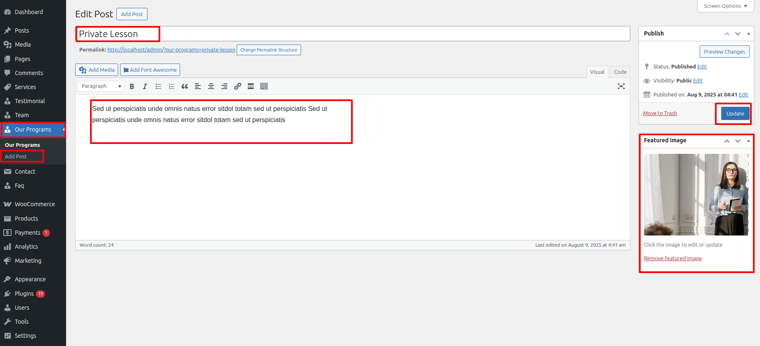Center align the paragraph text
This screenshot has height=346, width=760.
[x=211, y=86]
